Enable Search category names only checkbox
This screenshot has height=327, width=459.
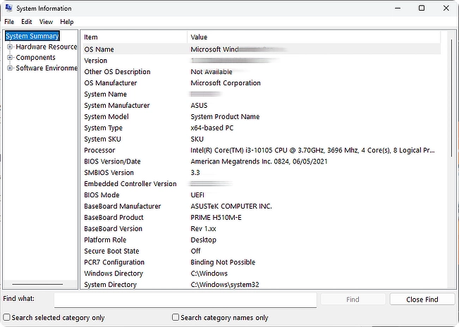pos(176,317)
